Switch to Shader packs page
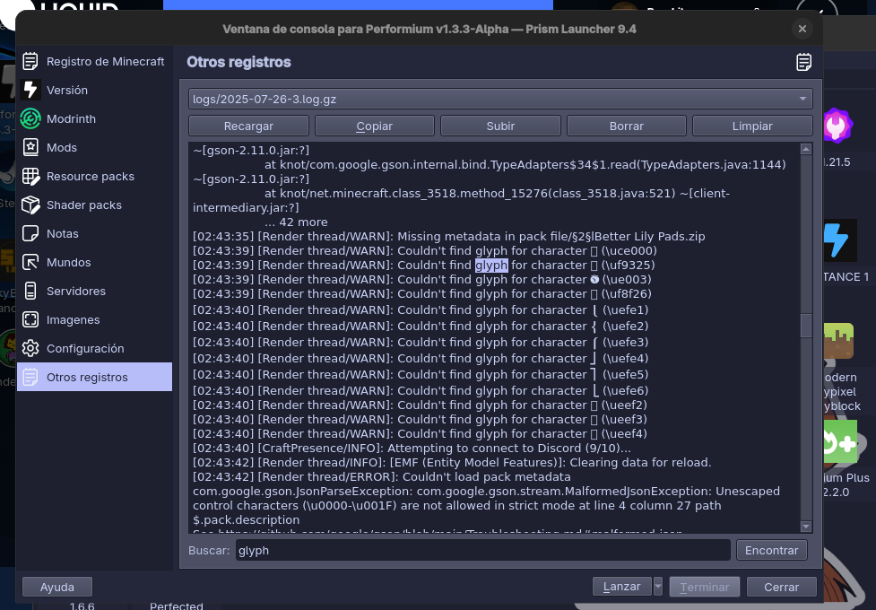 tap(94, 205)
